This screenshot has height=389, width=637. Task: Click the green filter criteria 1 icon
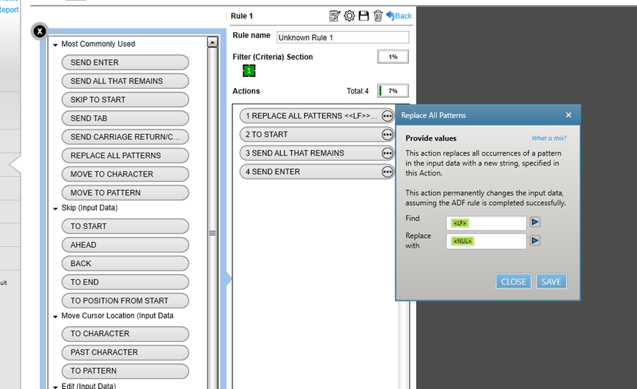click(x=248, y=71)
